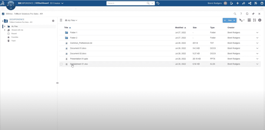Open Common_Preferences.txt row action chevron
The width and height of the screenshot is (265, 130).
pyautogui.click(x=257, y=43)
